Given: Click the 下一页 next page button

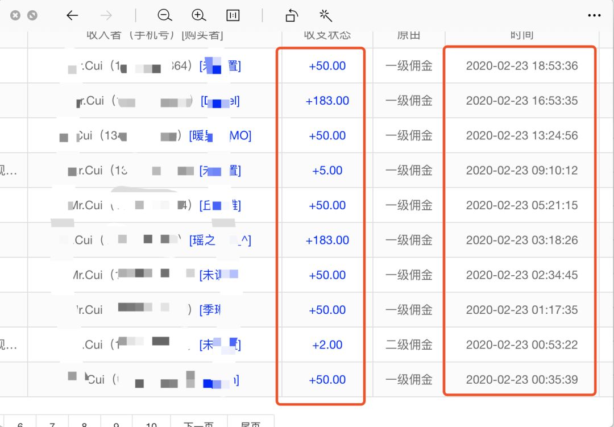Looking at the screenshot, I should tap(198, 424).
